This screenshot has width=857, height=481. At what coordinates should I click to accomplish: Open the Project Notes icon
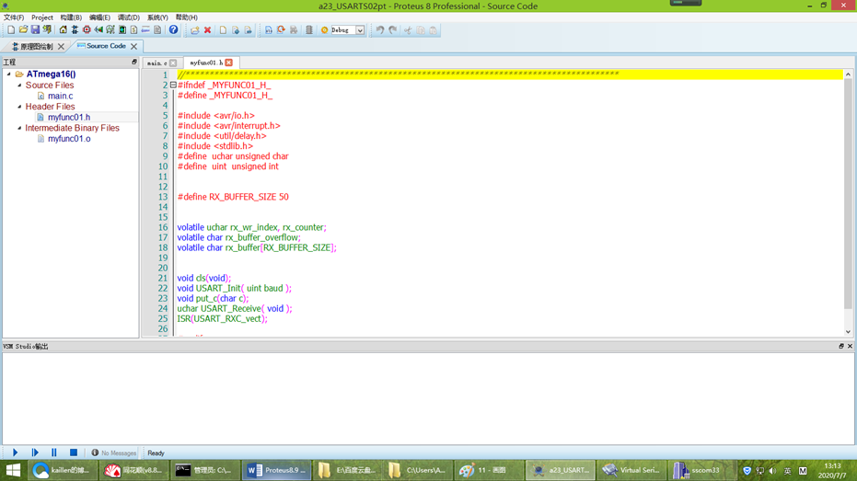pos(157,30)
